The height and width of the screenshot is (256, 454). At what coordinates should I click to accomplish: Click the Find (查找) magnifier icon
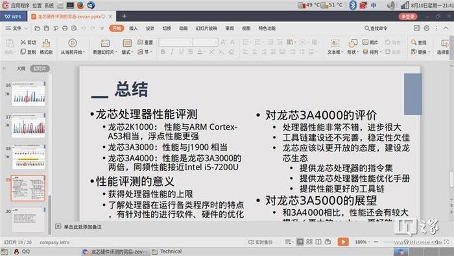[414, 42]
